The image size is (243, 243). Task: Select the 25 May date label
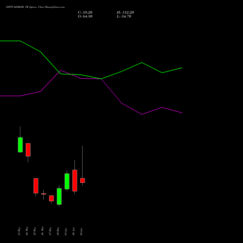pos(35,231)
